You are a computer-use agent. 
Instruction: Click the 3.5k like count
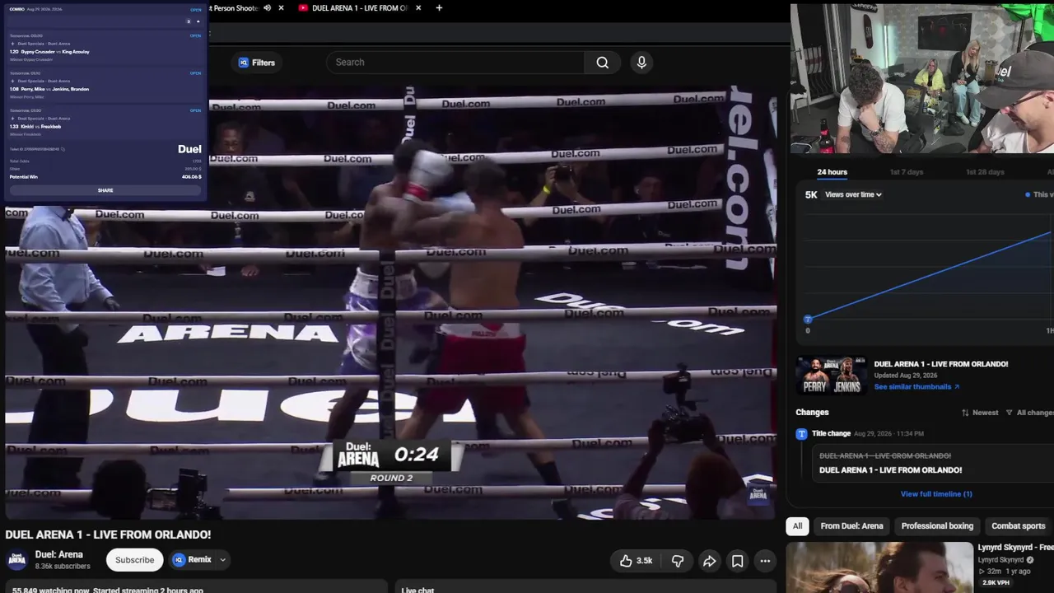click(644, 561)
